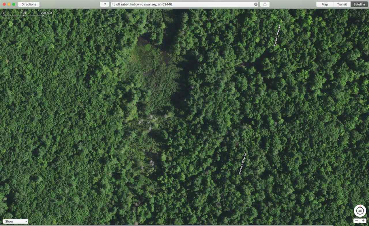369x226 pixels.
Task: Zoom out with the minus button
Action: coord(357,221)
